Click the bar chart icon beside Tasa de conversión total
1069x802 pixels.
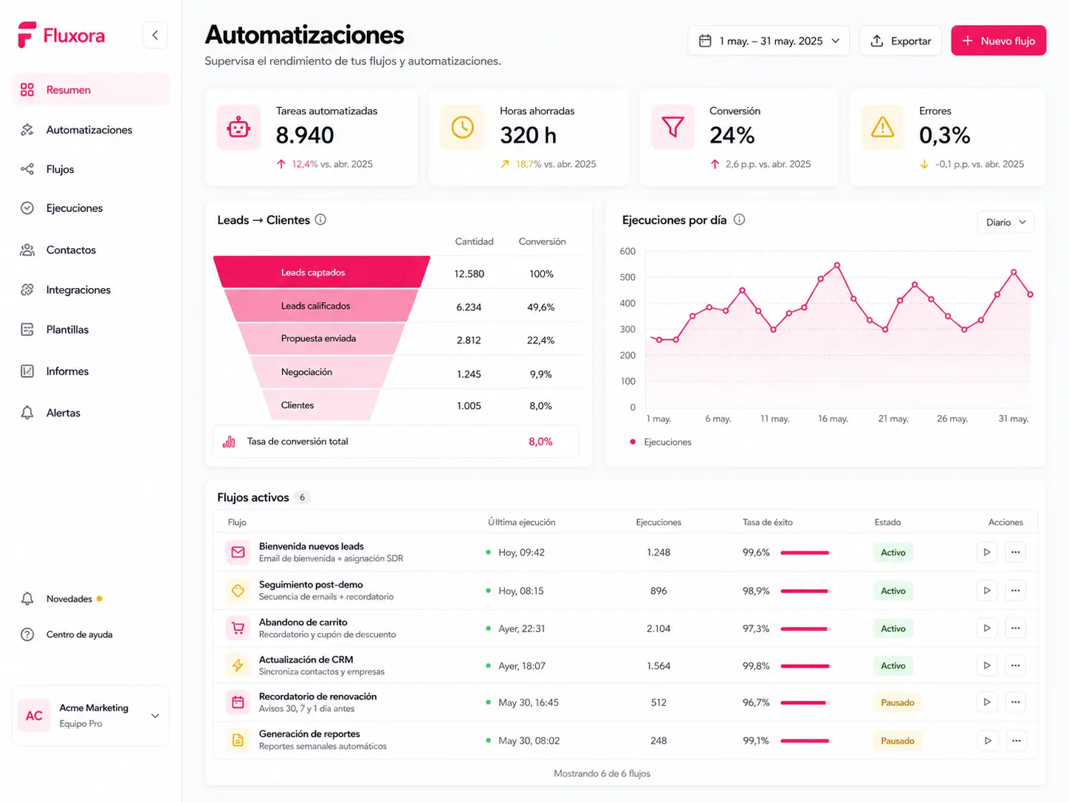point(229,442)
